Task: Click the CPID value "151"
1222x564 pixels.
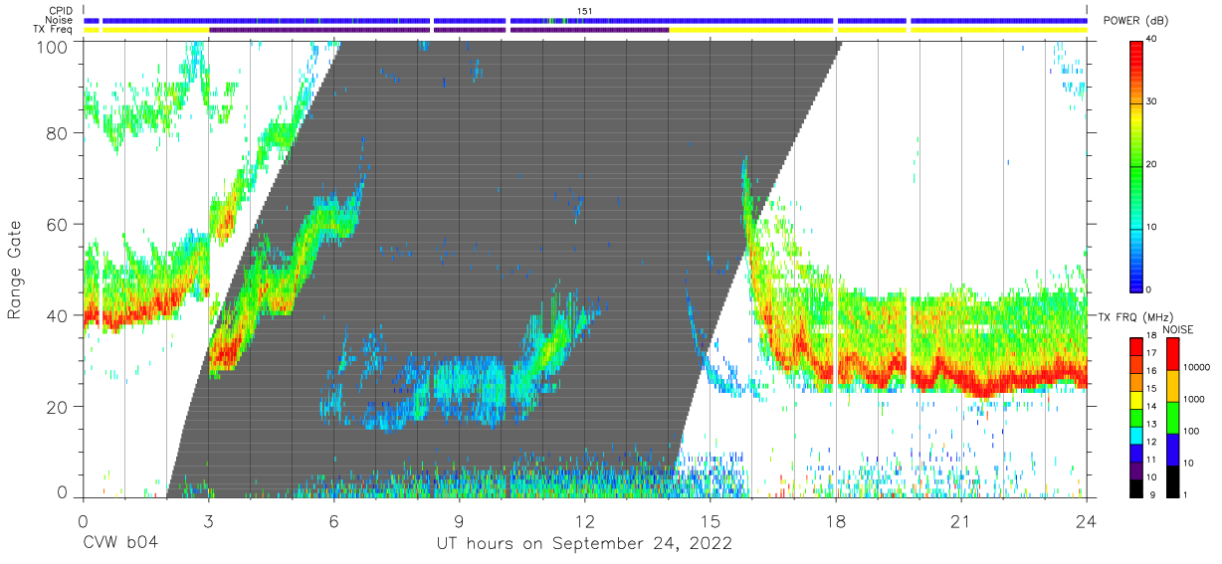Action: [585, 11]
